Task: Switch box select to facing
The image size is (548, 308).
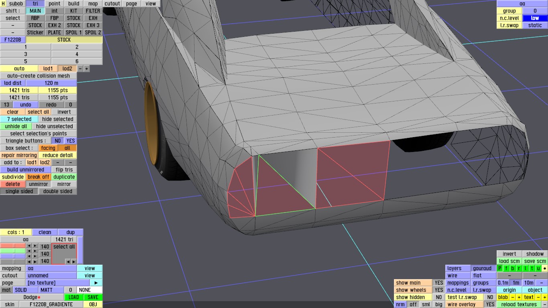Action: (x=48, y=148)
